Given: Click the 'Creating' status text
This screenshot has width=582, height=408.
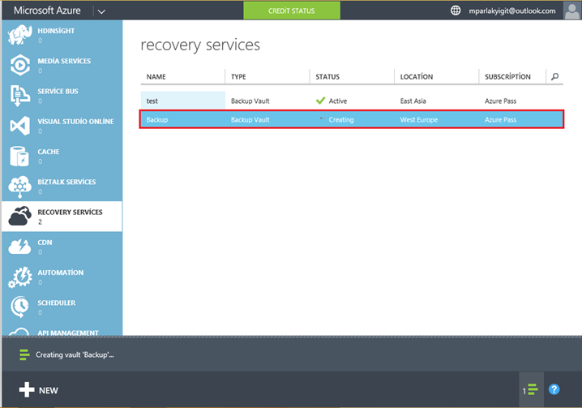Looking at the screenshot, I should coord(341,120).
